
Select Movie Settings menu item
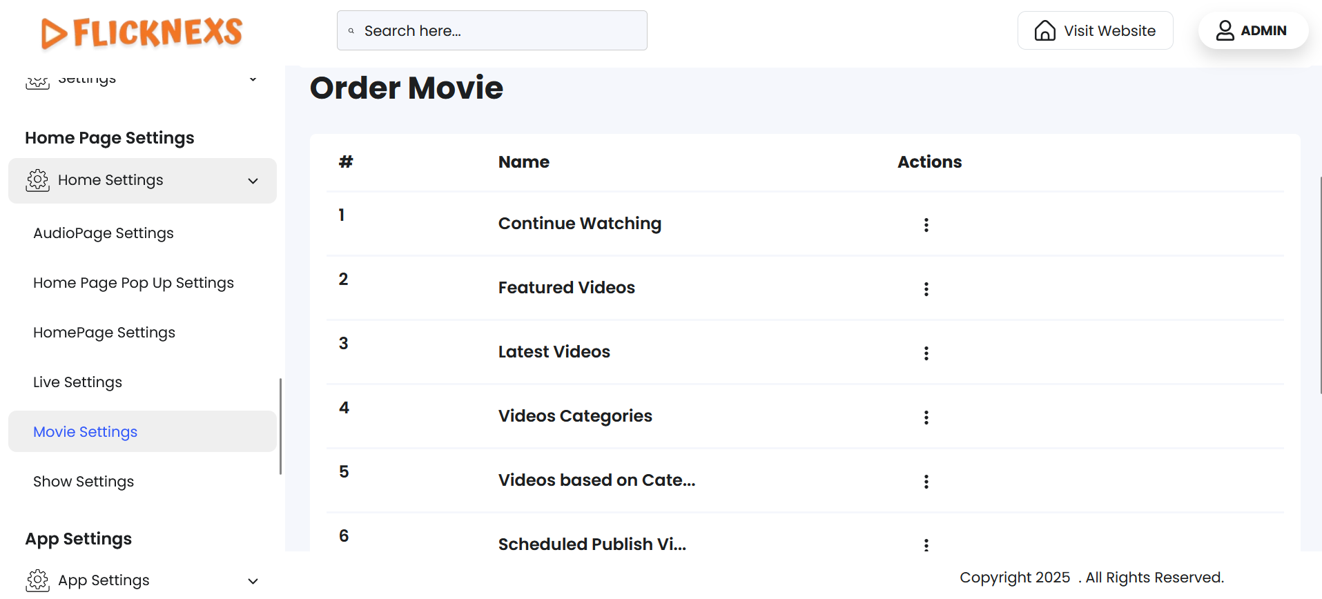click(86, 432)
